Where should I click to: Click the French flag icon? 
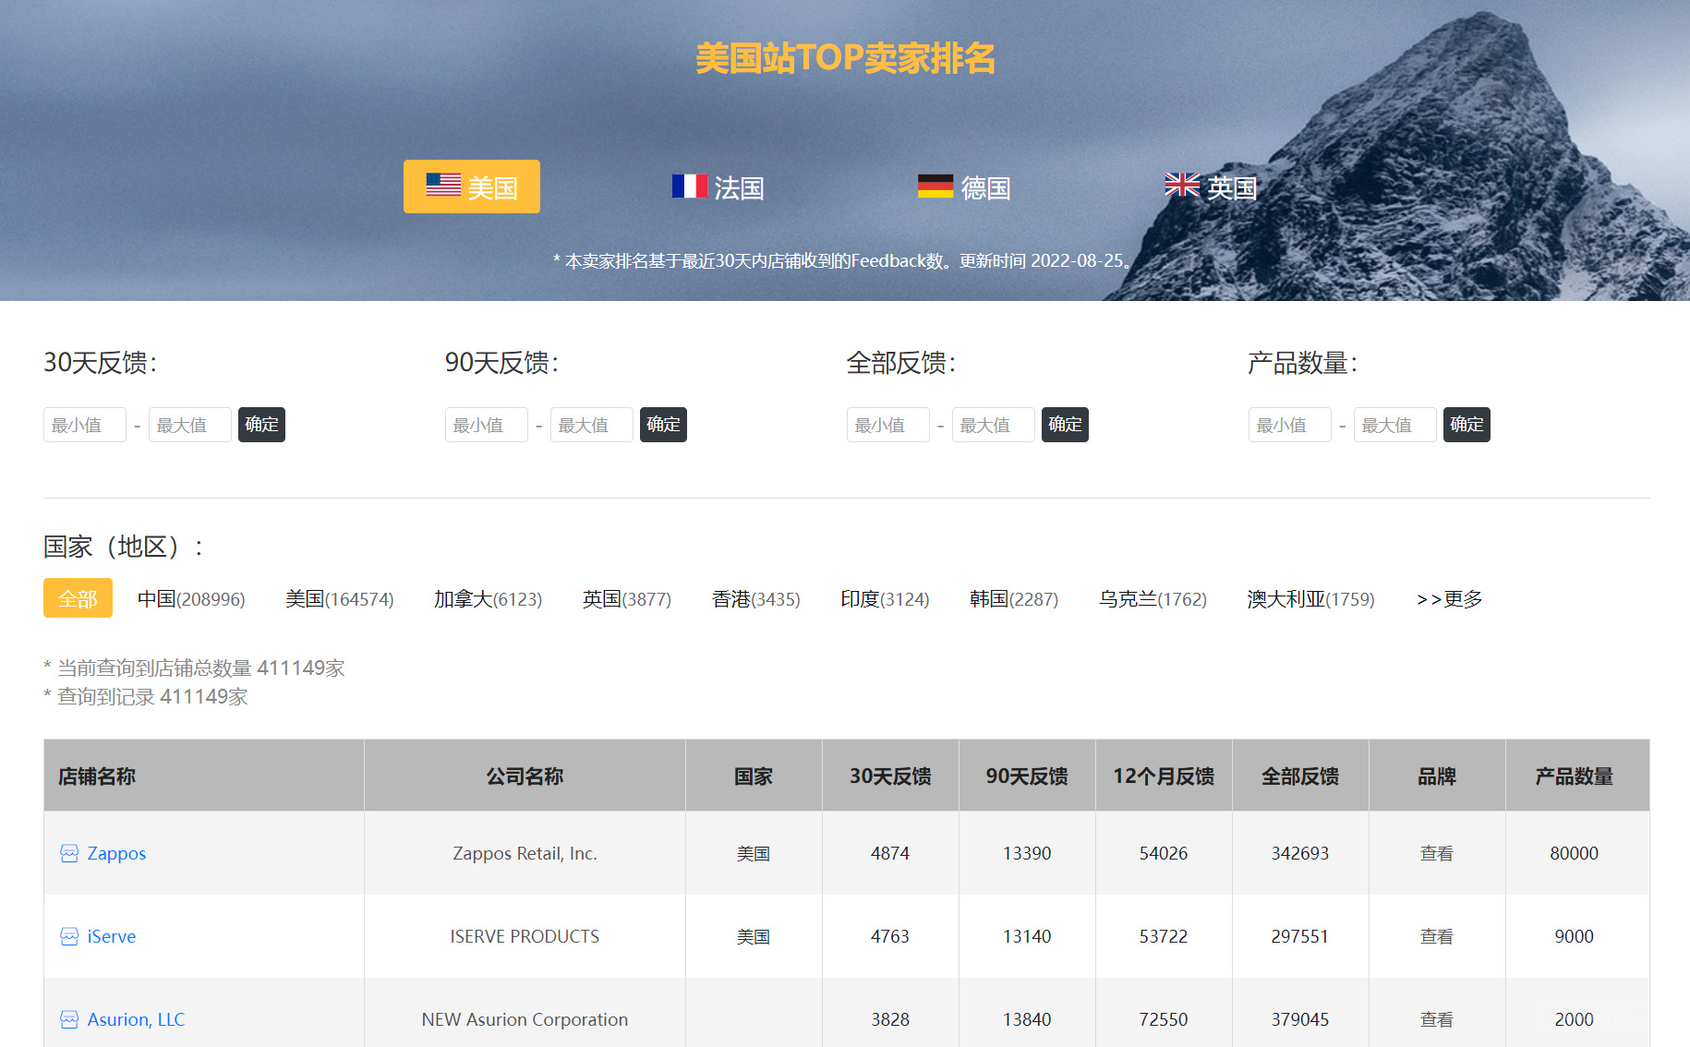tap(690, 187)
